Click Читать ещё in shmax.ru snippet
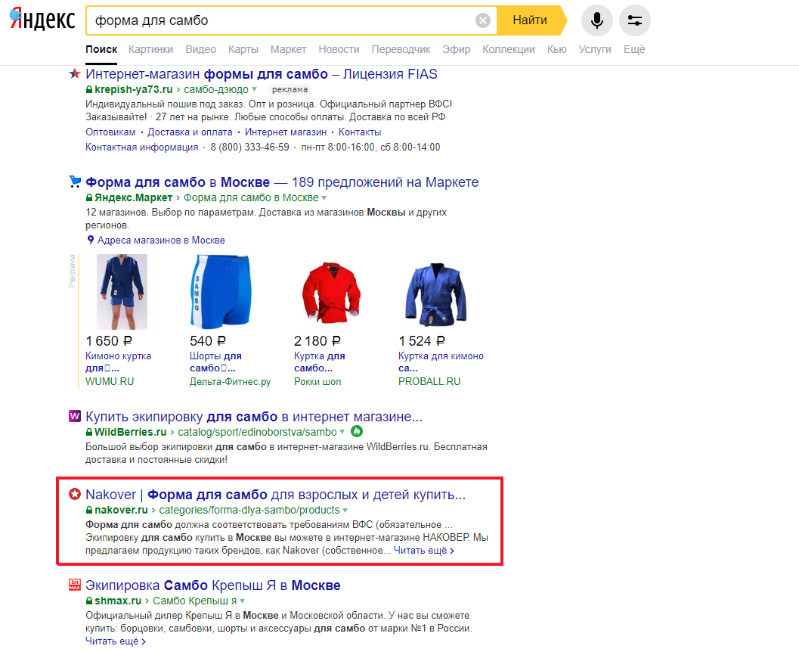The height and width of the screenshot is (652, 799). pos(116,641)
